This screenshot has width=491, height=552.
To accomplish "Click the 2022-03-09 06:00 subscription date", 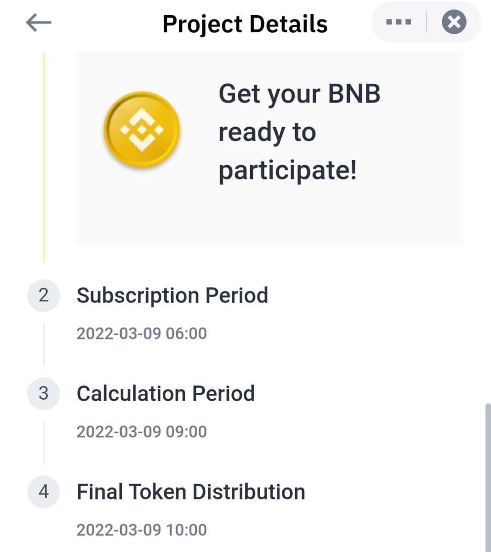I will [x=142, y=333].
